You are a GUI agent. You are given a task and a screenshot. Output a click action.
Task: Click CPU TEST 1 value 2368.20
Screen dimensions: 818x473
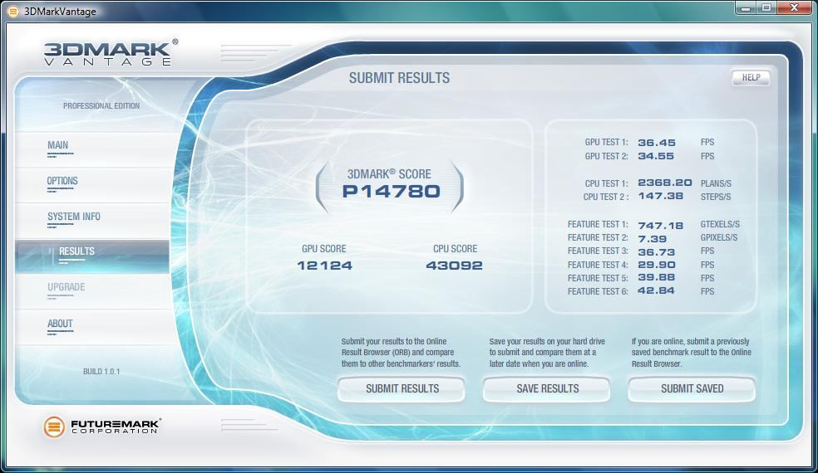coord(665,183)
